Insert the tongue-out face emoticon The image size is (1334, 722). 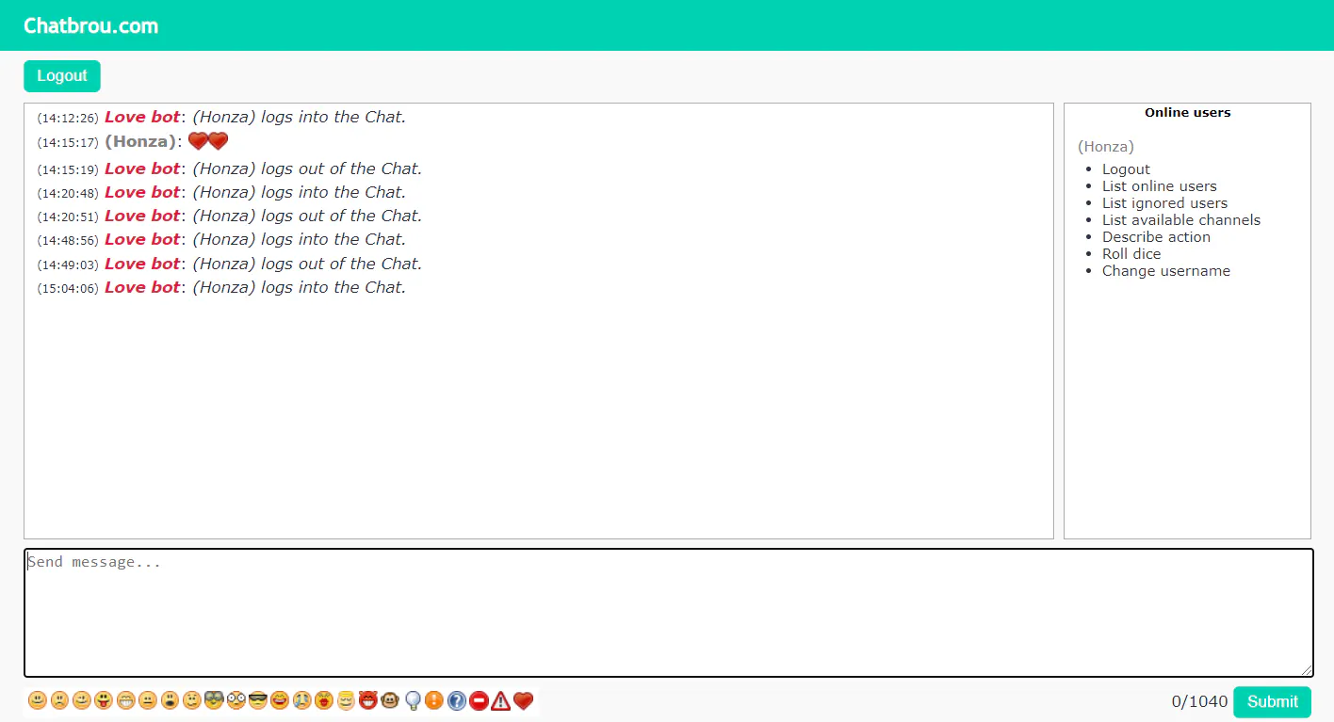[104, 700]
